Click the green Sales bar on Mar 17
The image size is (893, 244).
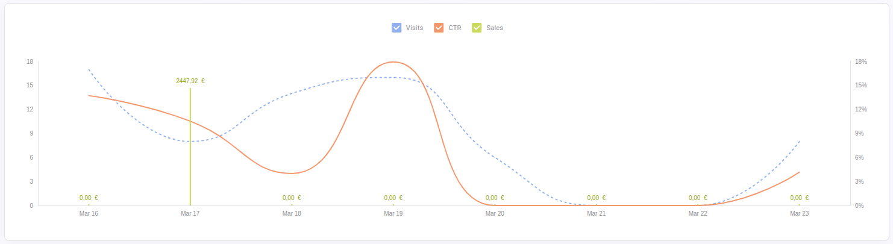tap(190, 151)
